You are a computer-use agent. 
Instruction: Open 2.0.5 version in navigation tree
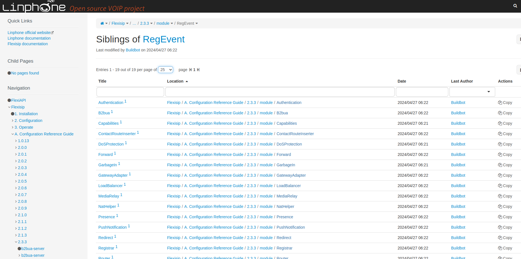click(22, 181)
